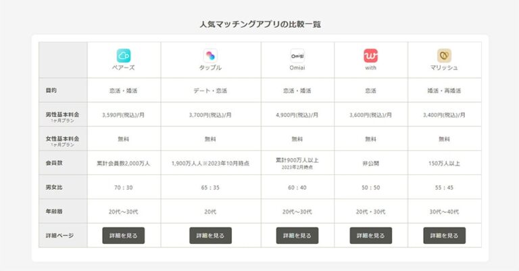Viewport: 519px width, 271px height.
Task: Click the with app icon
Action: click(370, 55)
